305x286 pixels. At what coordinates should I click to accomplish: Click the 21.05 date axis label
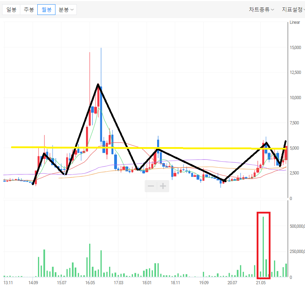(x=261, y=282)
